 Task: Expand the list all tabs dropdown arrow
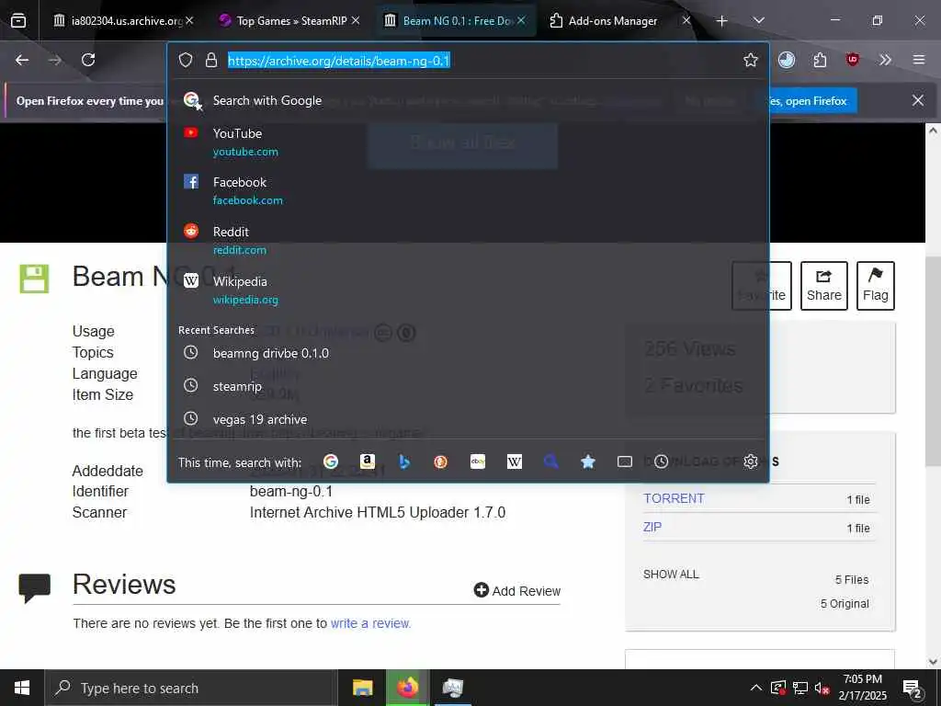[x=758, y=21]
